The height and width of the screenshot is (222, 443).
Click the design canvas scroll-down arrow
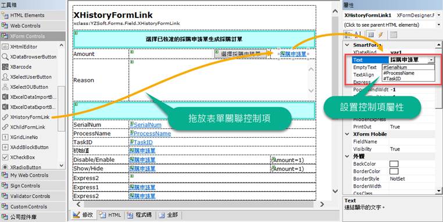(335, 191)
